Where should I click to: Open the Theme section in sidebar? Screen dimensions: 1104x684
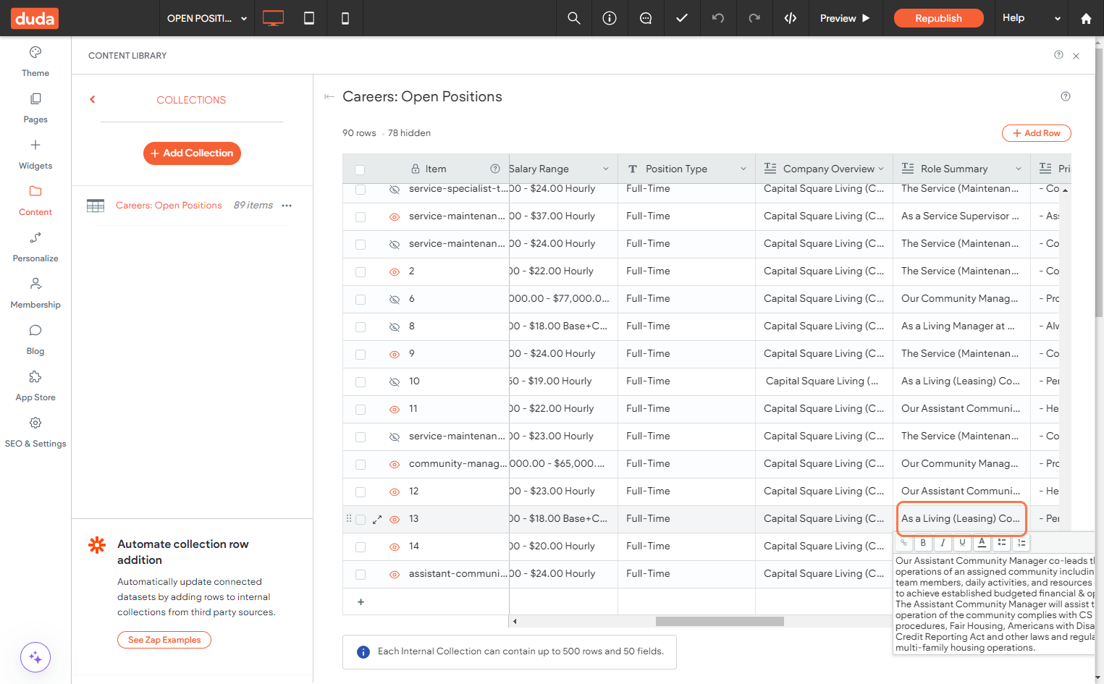coord(35,62)
